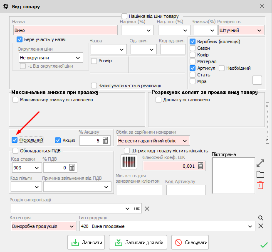
Task: Open calculator for Кількісний коеф. ШК
Action: pyautogui.click(x=200, y=166)
